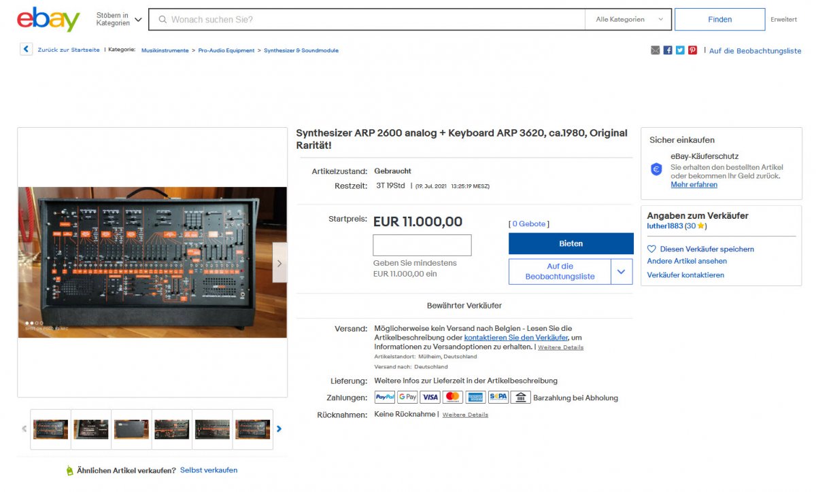Viewport: 816px width, 492px height.
Task: Click the VISA payment icon
Action: pyautogui.click(x=430, y=398)
